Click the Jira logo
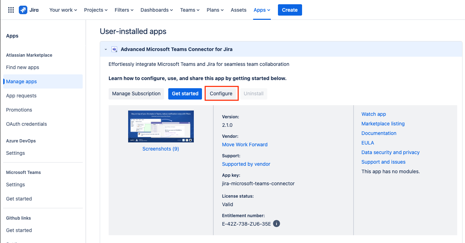This screenshot has width=465, height=243. [x=29, y=10]
